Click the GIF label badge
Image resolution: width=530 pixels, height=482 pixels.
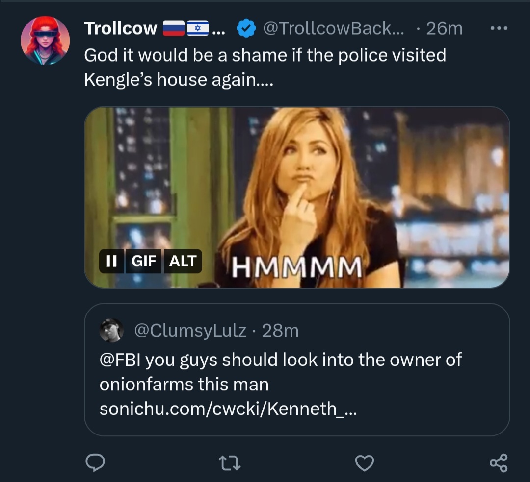tap(143, 261)
